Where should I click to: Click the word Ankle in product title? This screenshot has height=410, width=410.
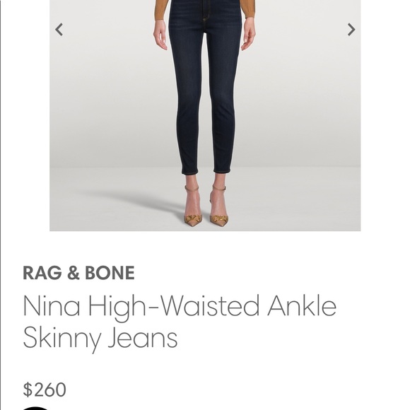click(x=302, y=305)
